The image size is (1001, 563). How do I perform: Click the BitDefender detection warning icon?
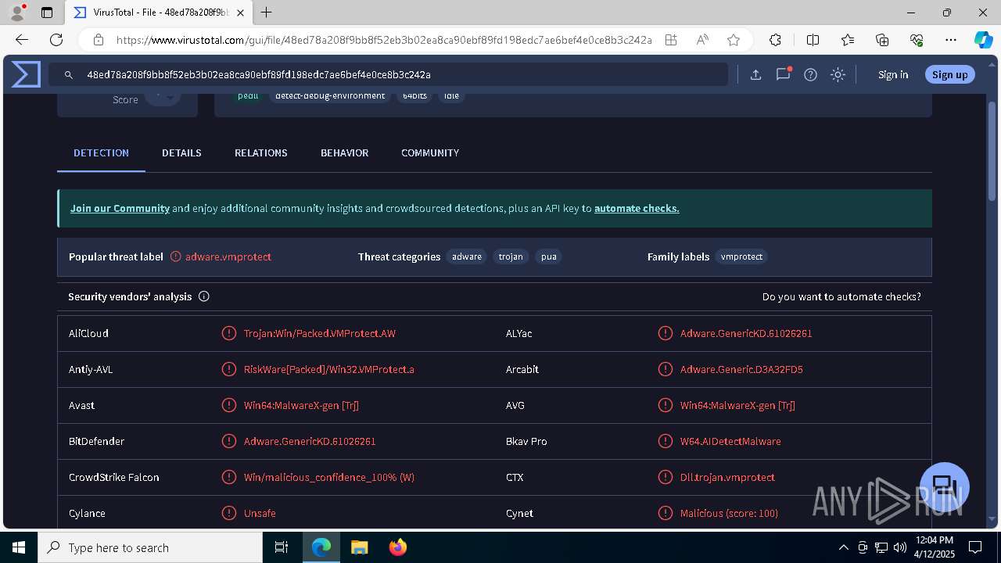pos(229,441)
